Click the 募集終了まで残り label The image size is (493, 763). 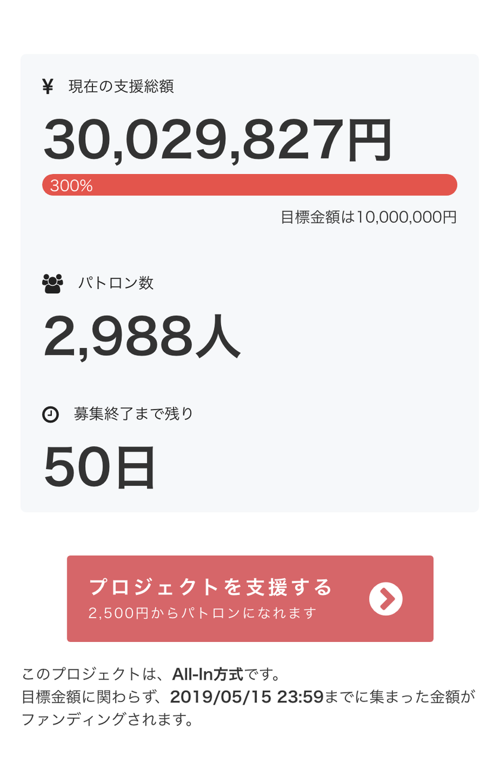(134, 414)
